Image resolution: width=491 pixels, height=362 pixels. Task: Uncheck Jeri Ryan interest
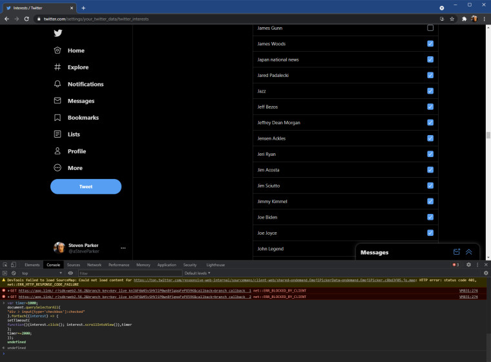[x=430, y=154]
